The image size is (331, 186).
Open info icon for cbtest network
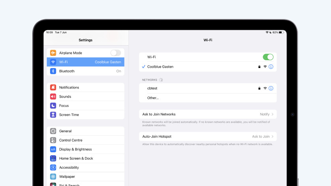(x=271, y=88)
